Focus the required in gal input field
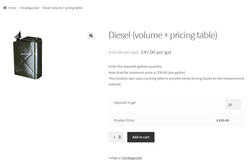 tap(233, 105)
